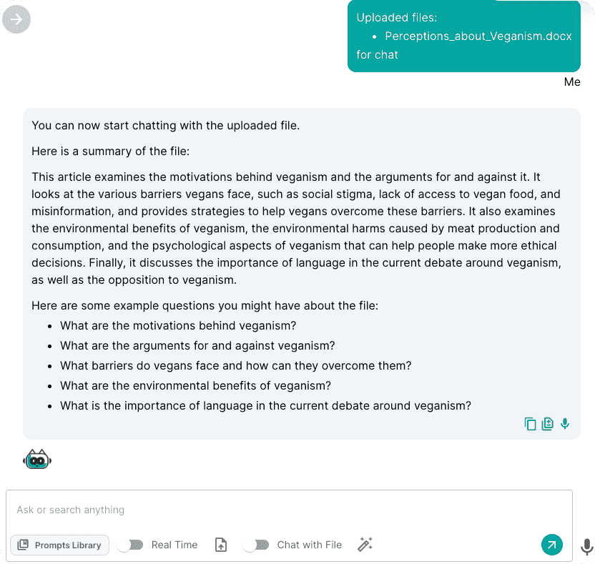Click the uploaded files notification bubble
This screenshot has height=564, width=595.
pos(464,36)
